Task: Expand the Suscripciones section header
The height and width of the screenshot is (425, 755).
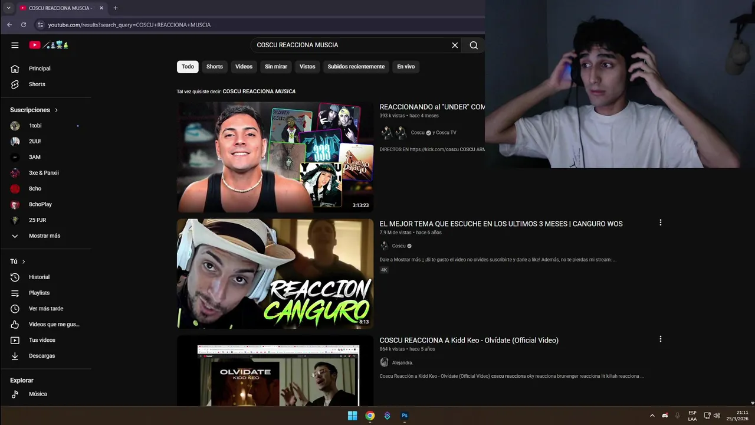Action: [34, 110]
